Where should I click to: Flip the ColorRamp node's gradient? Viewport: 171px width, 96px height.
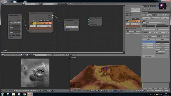point(36,21)
